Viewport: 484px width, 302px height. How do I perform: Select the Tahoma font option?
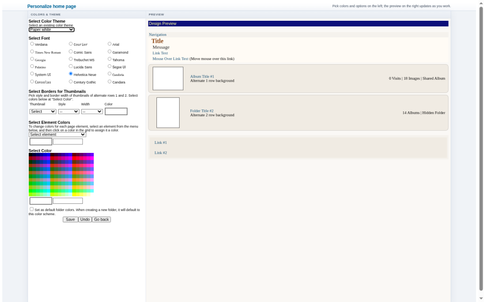point(110,59)
